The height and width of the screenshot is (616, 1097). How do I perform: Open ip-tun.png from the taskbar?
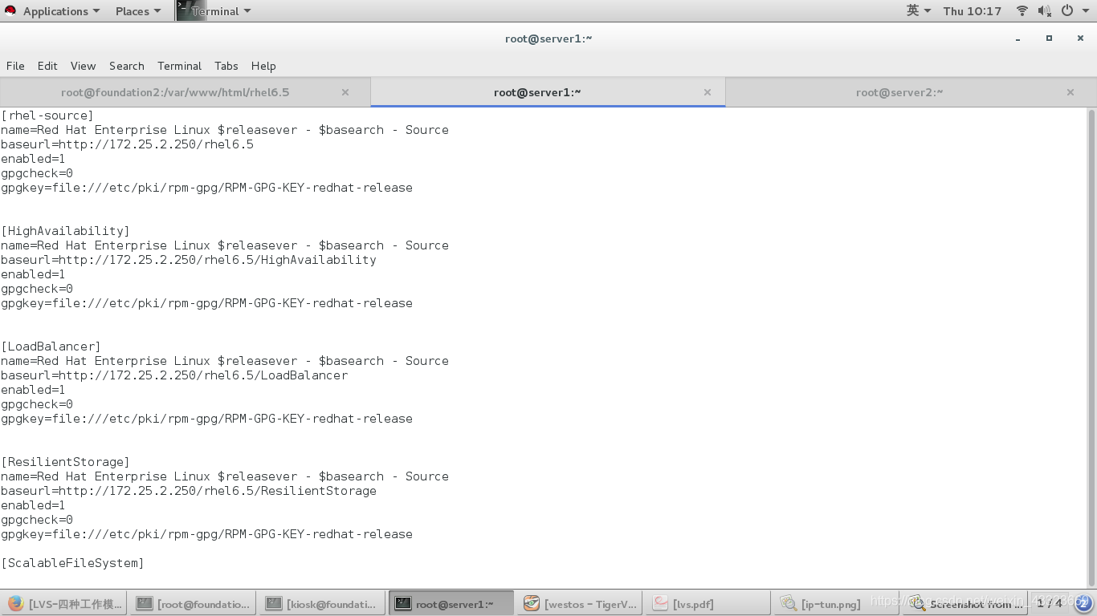837,604
